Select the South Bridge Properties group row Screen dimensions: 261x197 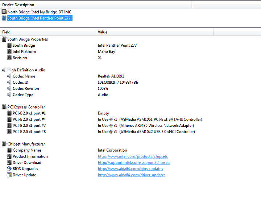pos(28,39)
